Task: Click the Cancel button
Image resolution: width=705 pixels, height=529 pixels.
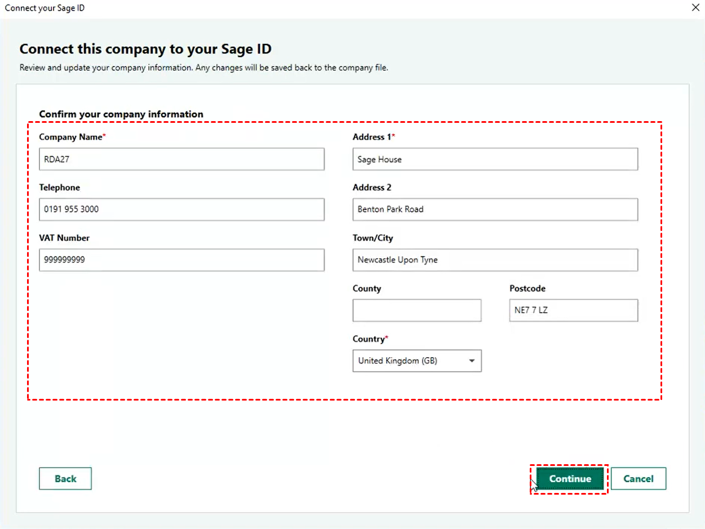Action: tap(639, 479)
